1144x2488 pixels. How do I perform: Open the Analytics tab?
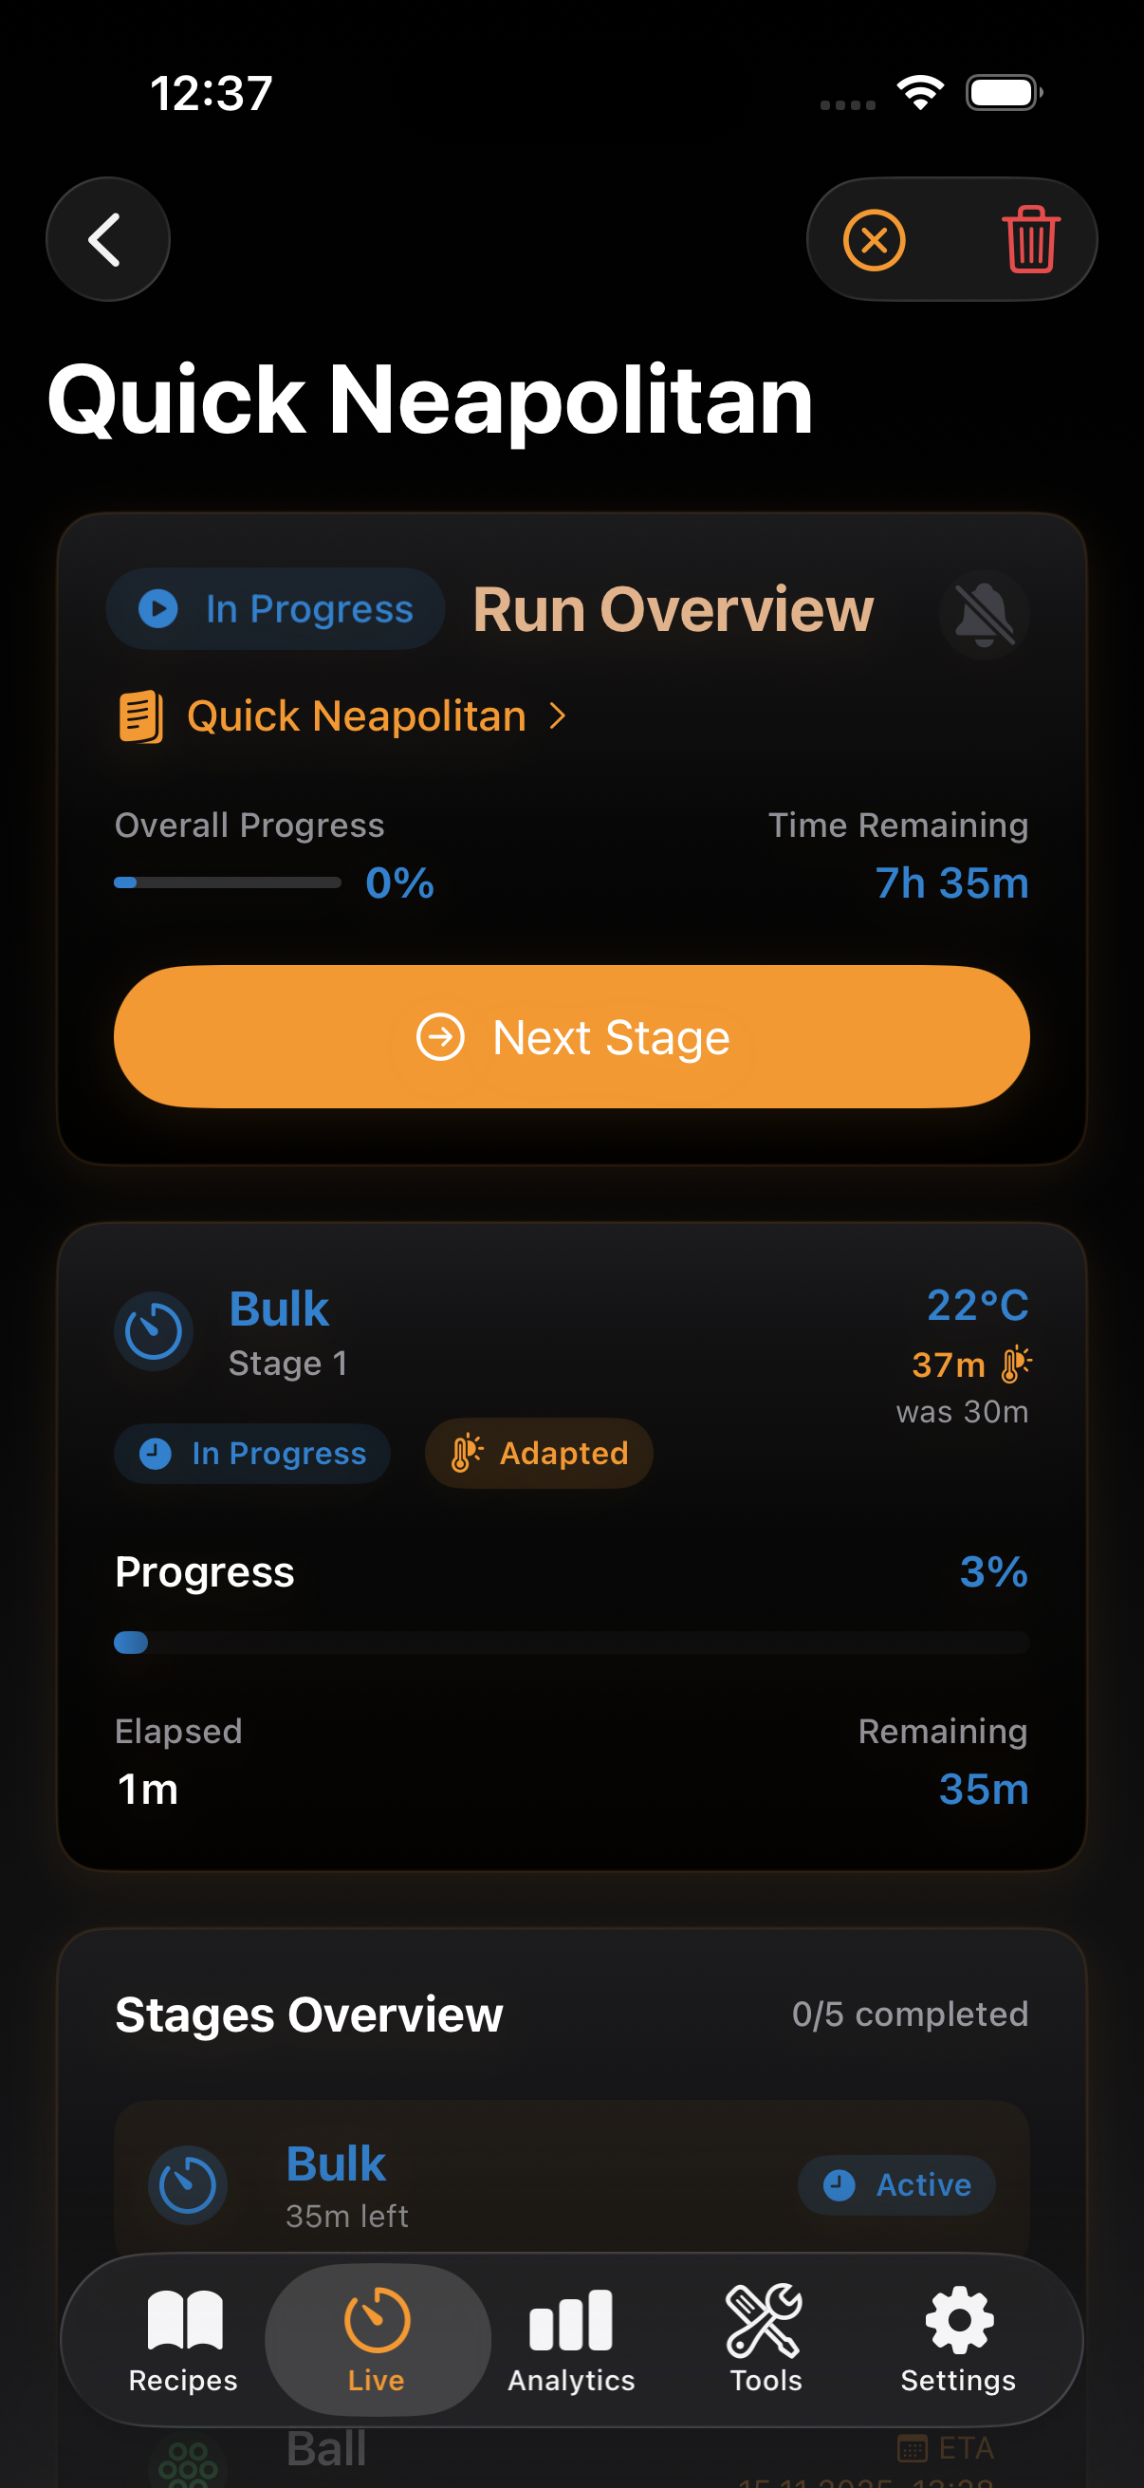pos(571,2339)
